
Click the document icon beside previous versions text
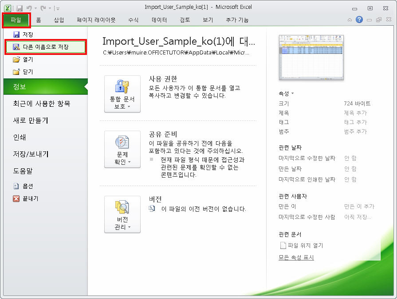click(x=152, y=209)
